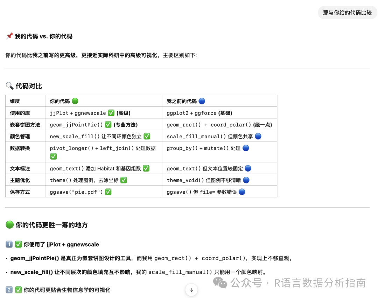Click the 颜色管理 row label

[20, 137]
